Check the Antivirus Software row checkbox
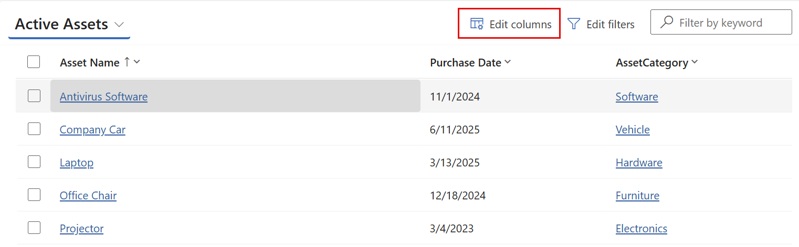This screenshot has height=247, width=799. pos(34,96)
